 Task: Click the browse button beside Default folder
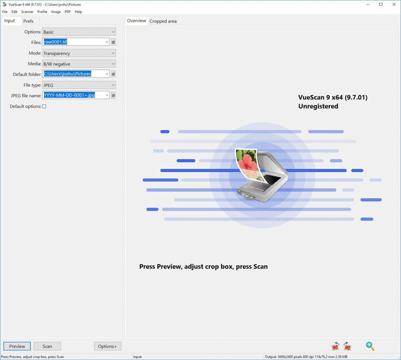113,74
